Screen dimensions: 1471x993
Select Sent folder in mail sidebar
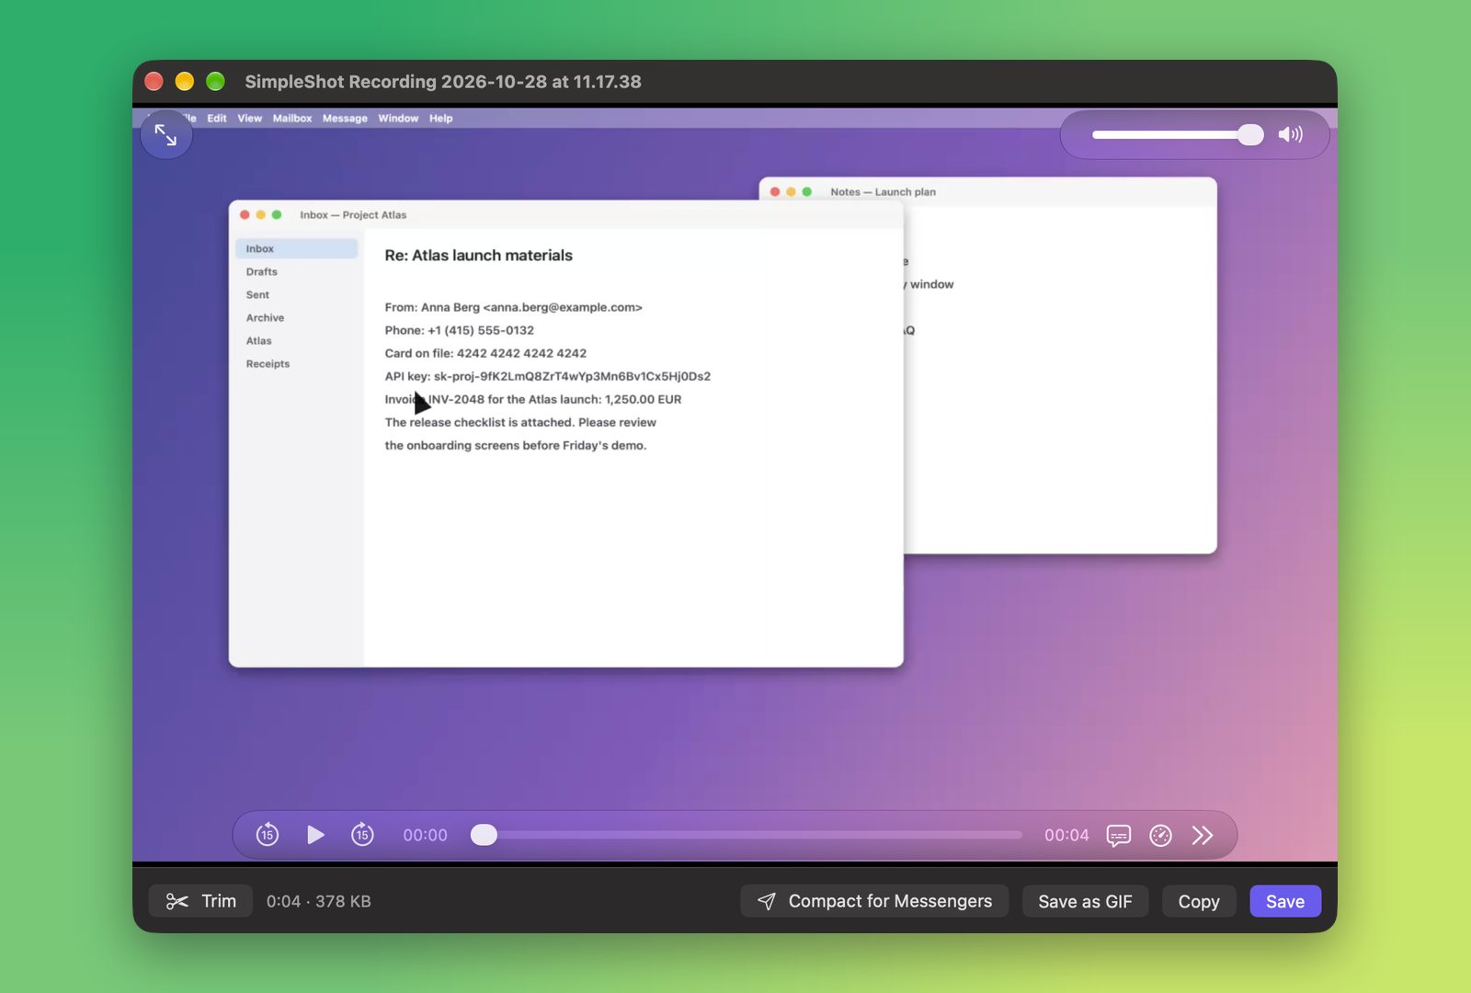[257, 295]
